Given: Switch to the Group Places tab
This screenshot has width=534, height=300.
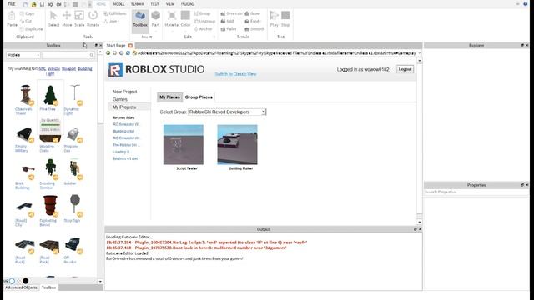Looking at the screenshot, I should coord(199,97).
